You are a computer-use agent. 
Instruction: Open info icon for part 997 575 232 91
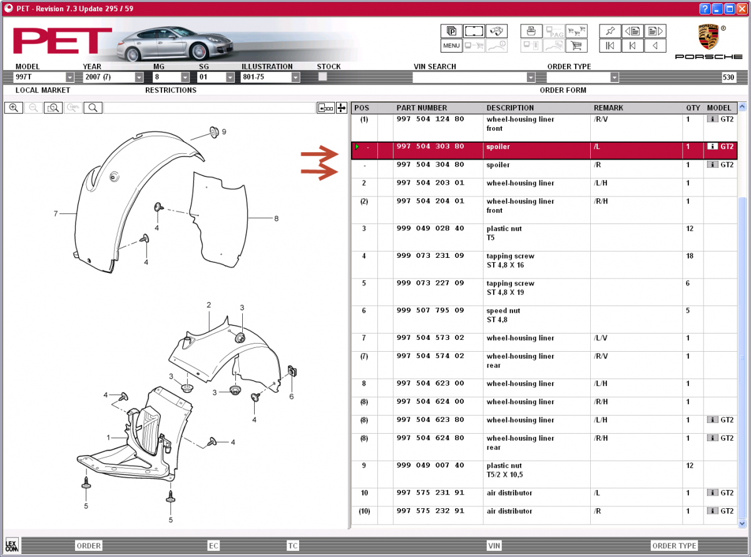(712, 511)
